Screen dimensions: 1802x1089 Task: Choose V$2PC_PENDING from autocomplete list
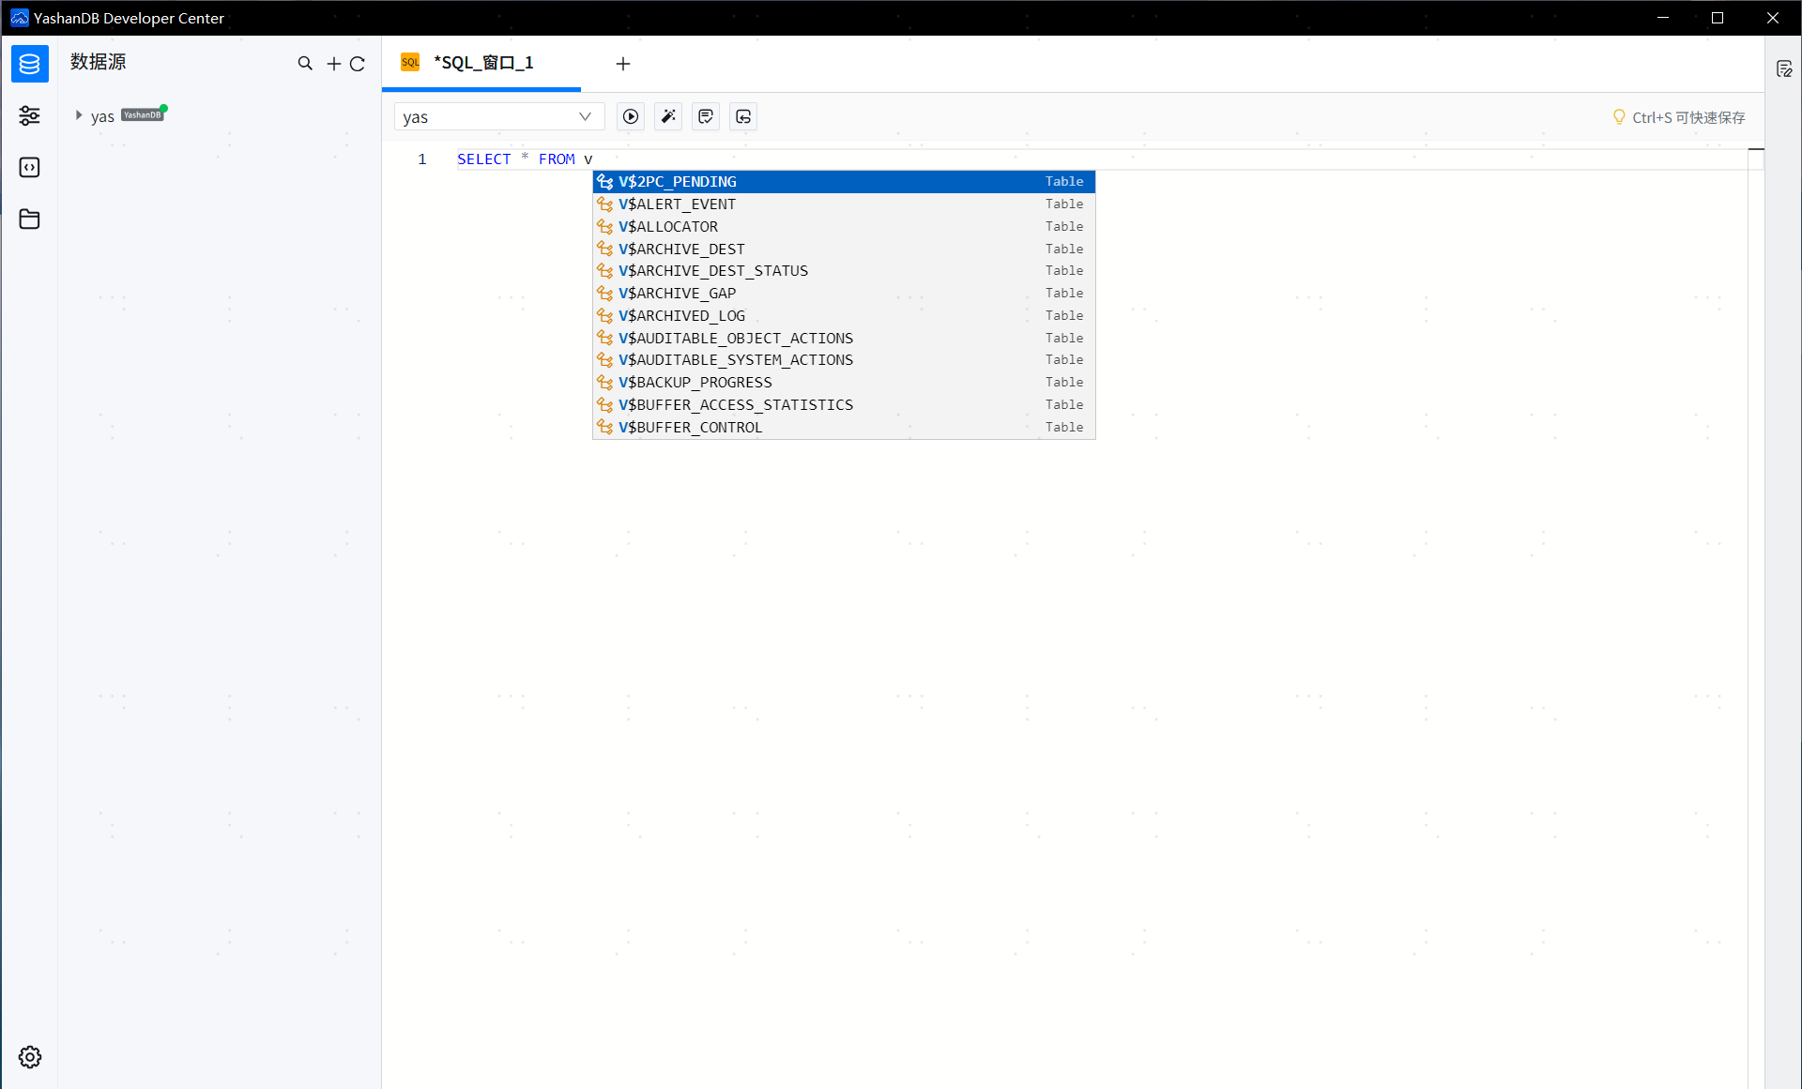pyautogui.click(x=677, y=182)
